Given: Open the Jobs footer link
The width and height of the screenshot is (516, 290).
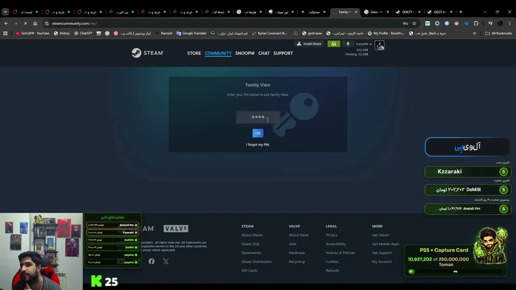Looking at the screenshot, I should point(293,244).
